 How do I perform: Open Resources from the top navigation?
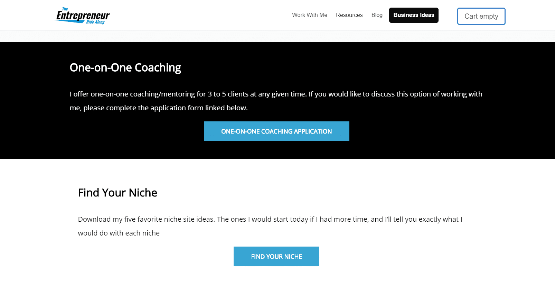coord(349,15)
